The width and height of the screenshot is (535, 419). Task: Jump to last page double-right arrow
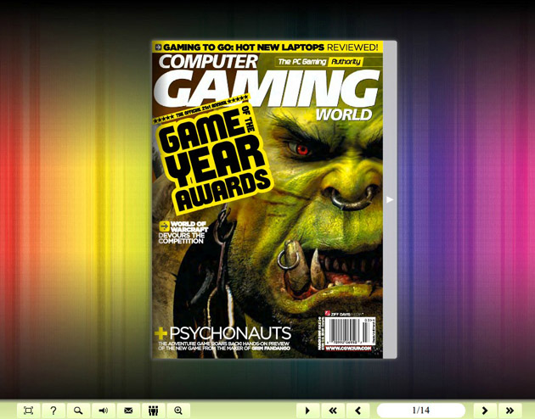coord(510,411)
